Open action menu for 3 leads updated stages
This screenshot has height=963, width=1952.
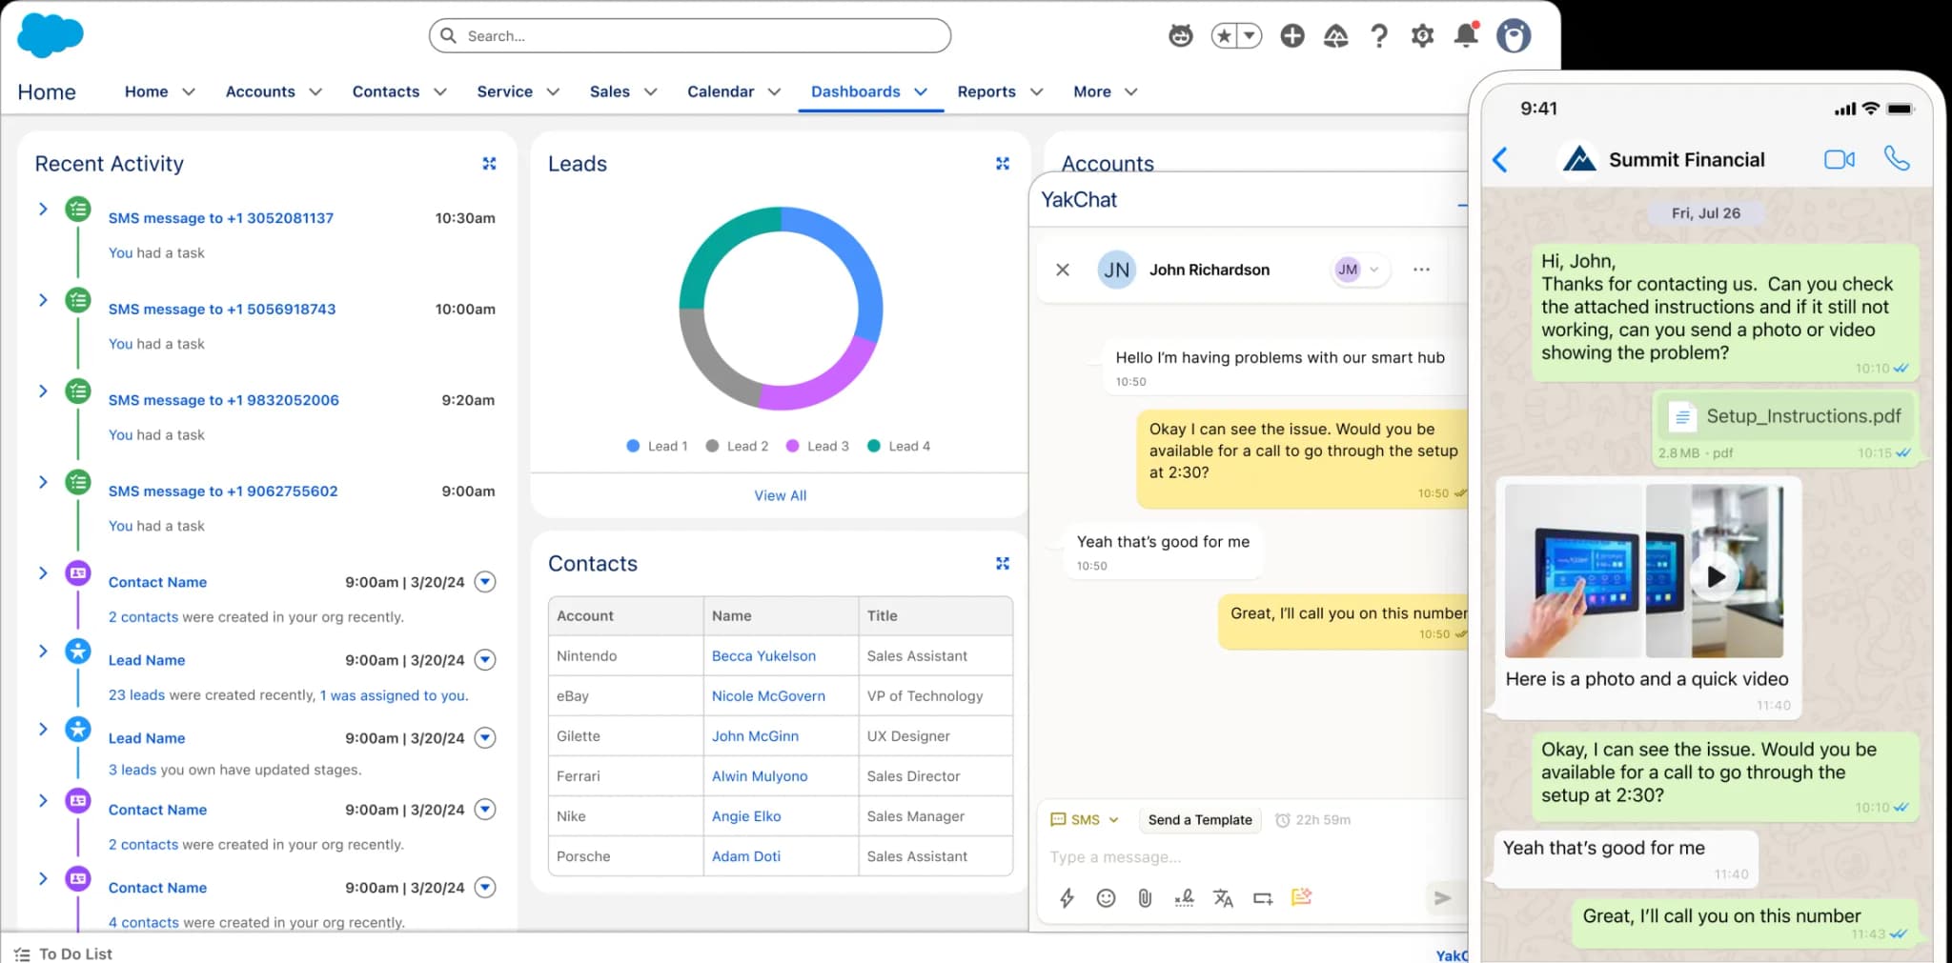485,737
